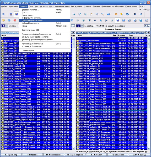Click the F4 Правка button
Viewport: 151px width, 157px height.
pos(33,155)
